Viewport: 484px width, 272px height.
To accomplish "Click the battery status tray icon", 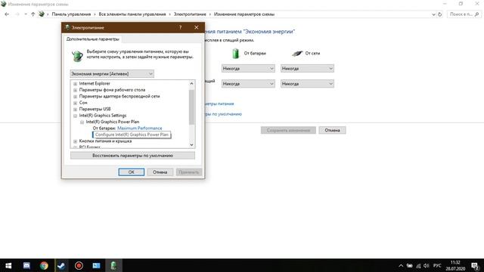I will [409, 265].
